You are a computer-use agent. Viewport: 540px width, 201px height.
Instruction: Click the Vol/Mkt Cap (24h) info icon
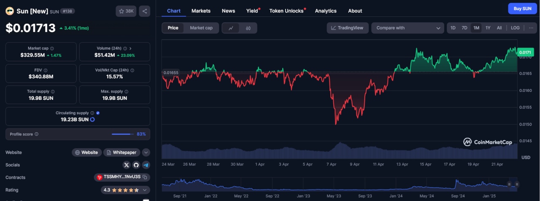coord(132,70)
